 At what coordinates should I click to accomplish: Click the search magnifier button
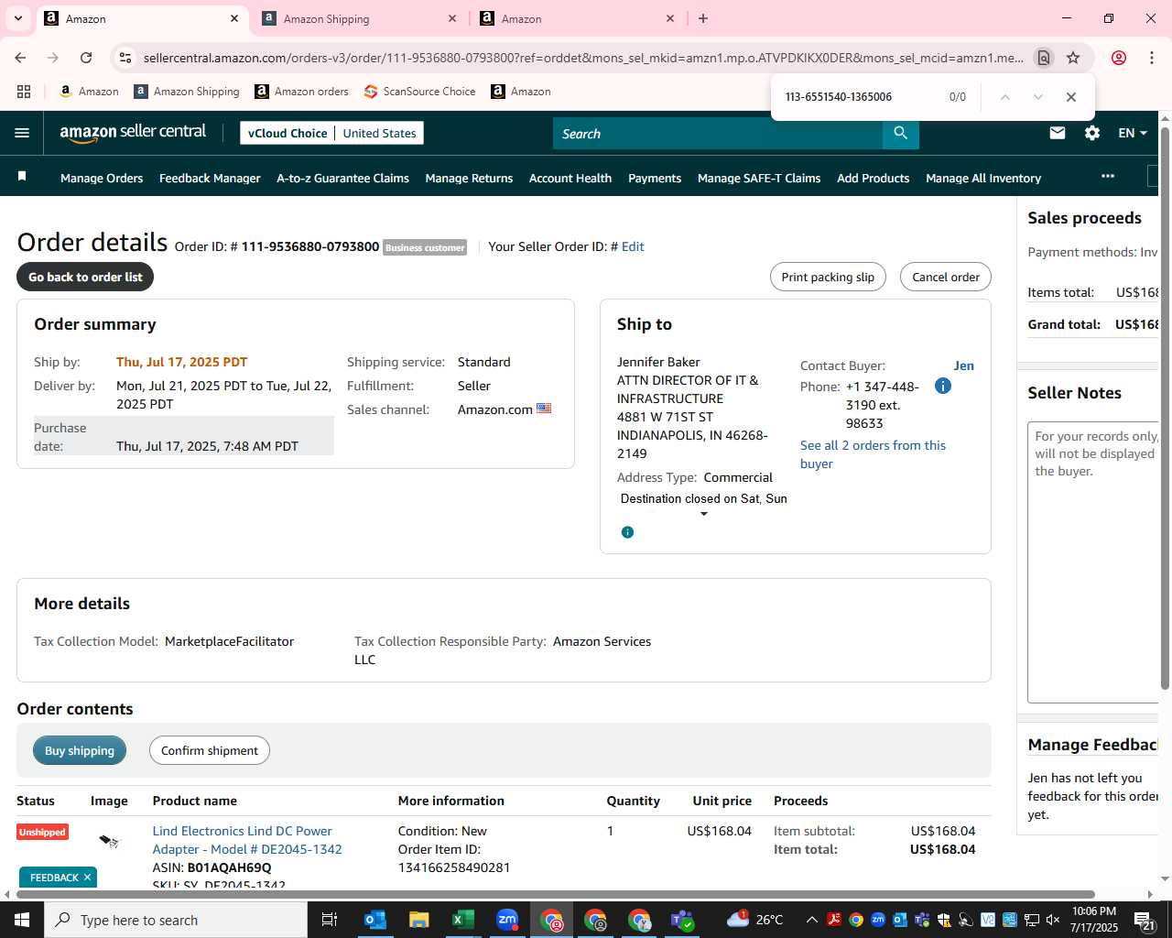pos(901,134)
